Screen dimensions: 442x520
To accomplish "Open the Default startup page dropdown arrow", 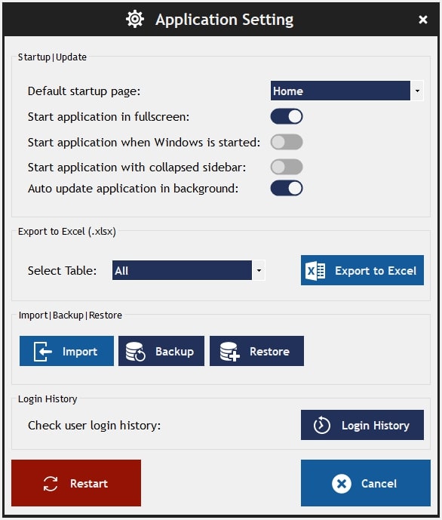I will (417, 91).
